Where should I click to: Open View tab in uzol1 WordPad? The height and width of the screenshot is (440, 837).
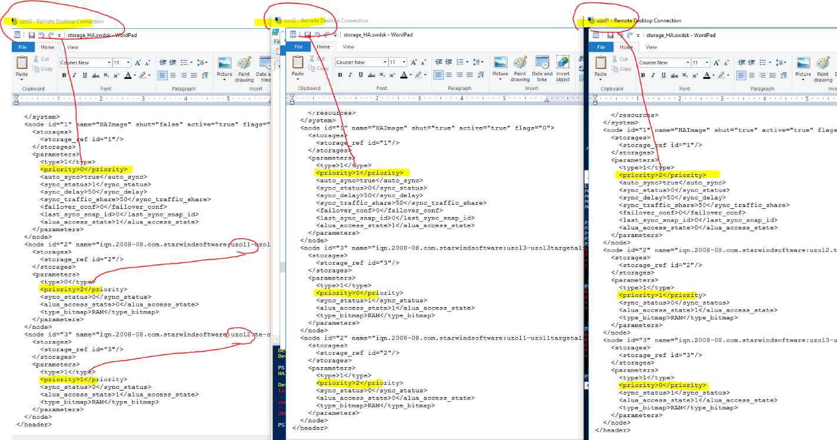coord(651,47)
